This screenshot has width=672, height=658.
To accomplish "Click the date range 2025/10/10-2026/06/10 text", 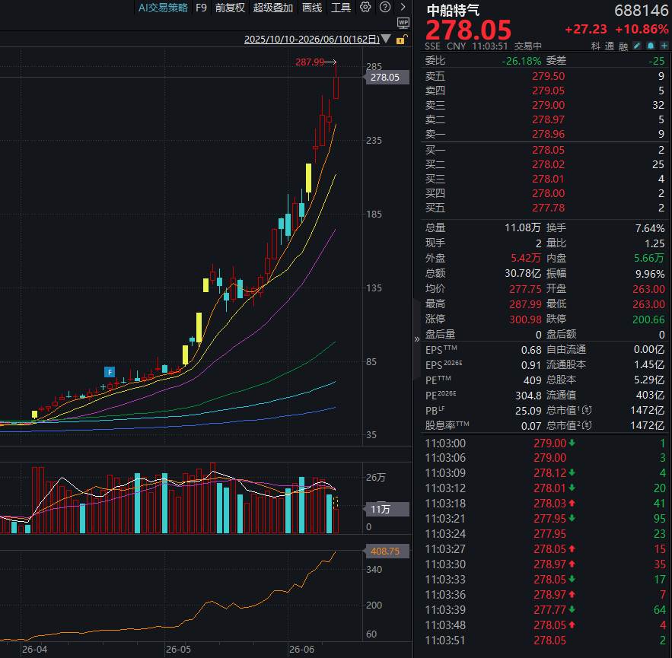I will point(312,40).
